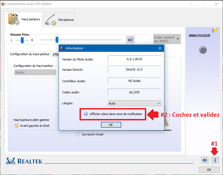Viewport: 223px width, 175px height.
Task: Open the battery power management icon
Action: pyautogui.click(x=205, y=160)
